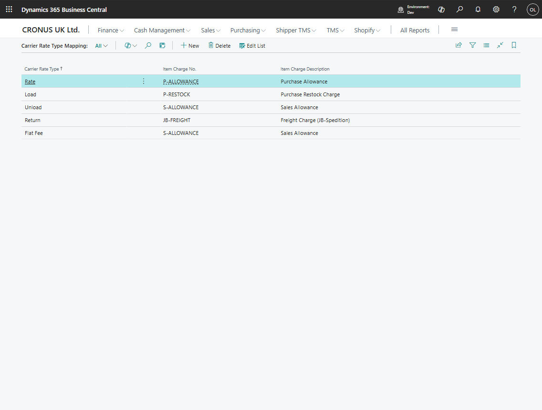Viewport: 542px width, 410px height.
Task: Click S-ALLOWANCE in the Flat Fee row
Action: [181, 133]
